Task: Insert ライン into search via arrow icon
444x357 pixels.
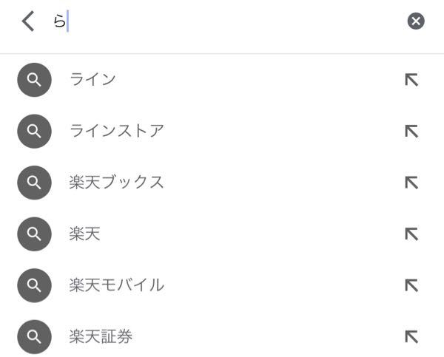Action: pyautogui.click(x=411, y=80)
